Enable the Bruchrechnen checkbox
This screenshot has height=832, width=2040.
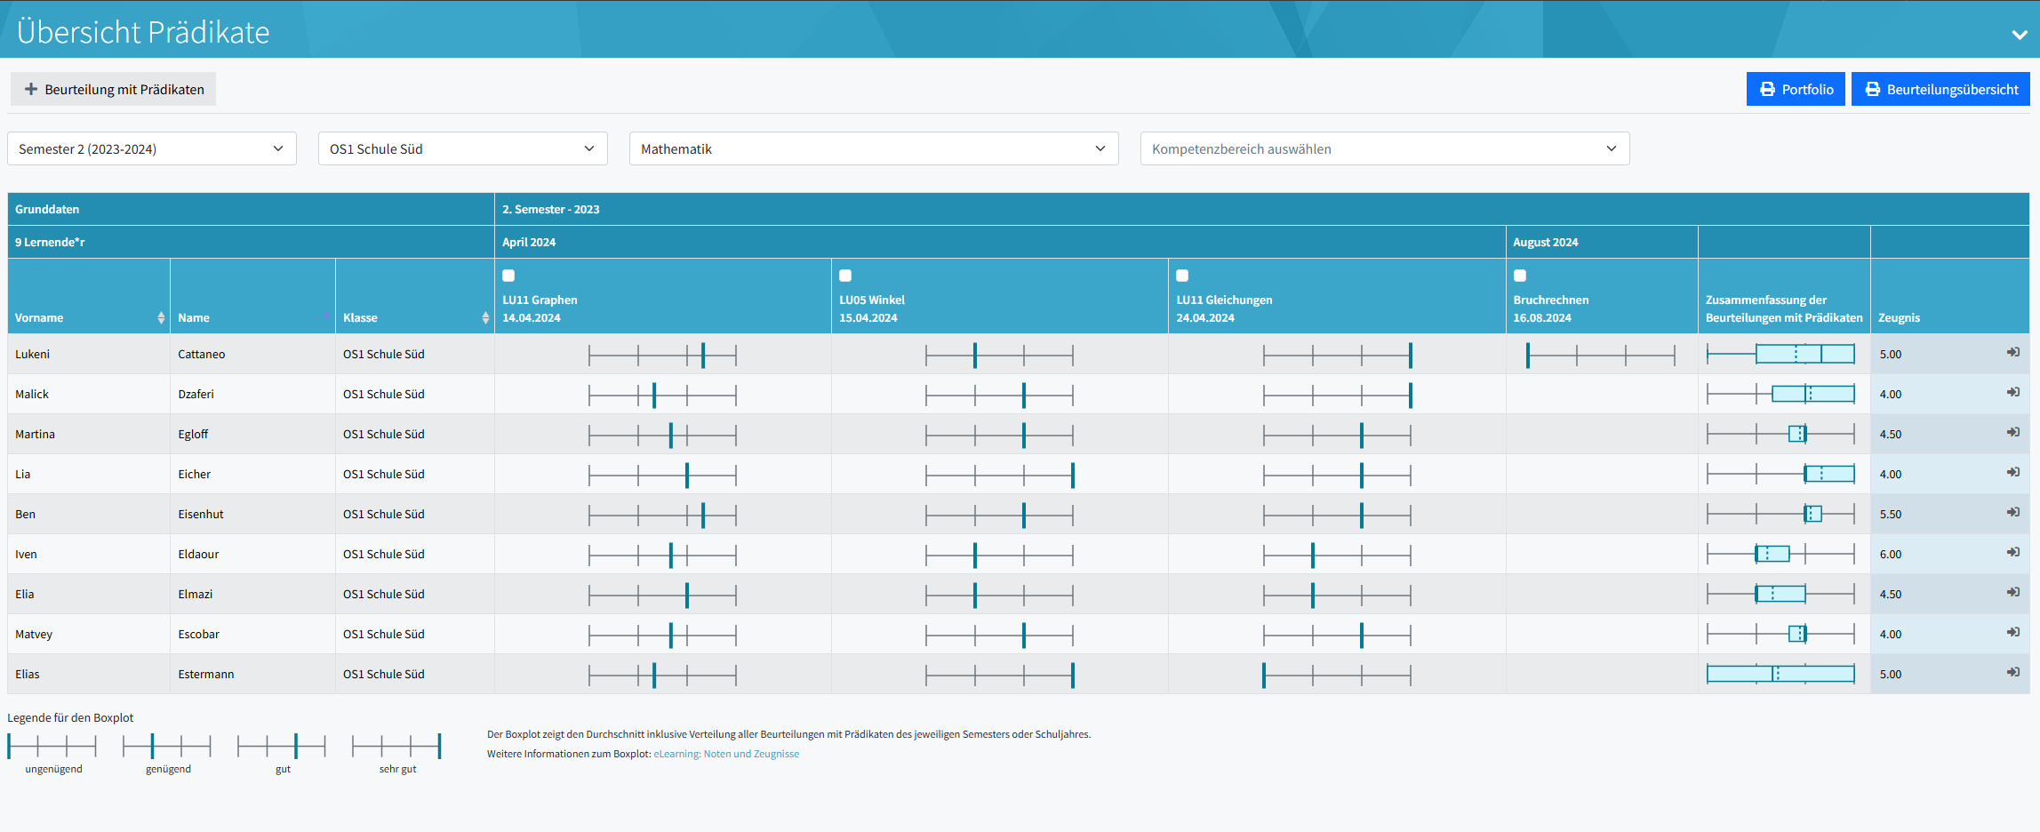pos(1520,276)
